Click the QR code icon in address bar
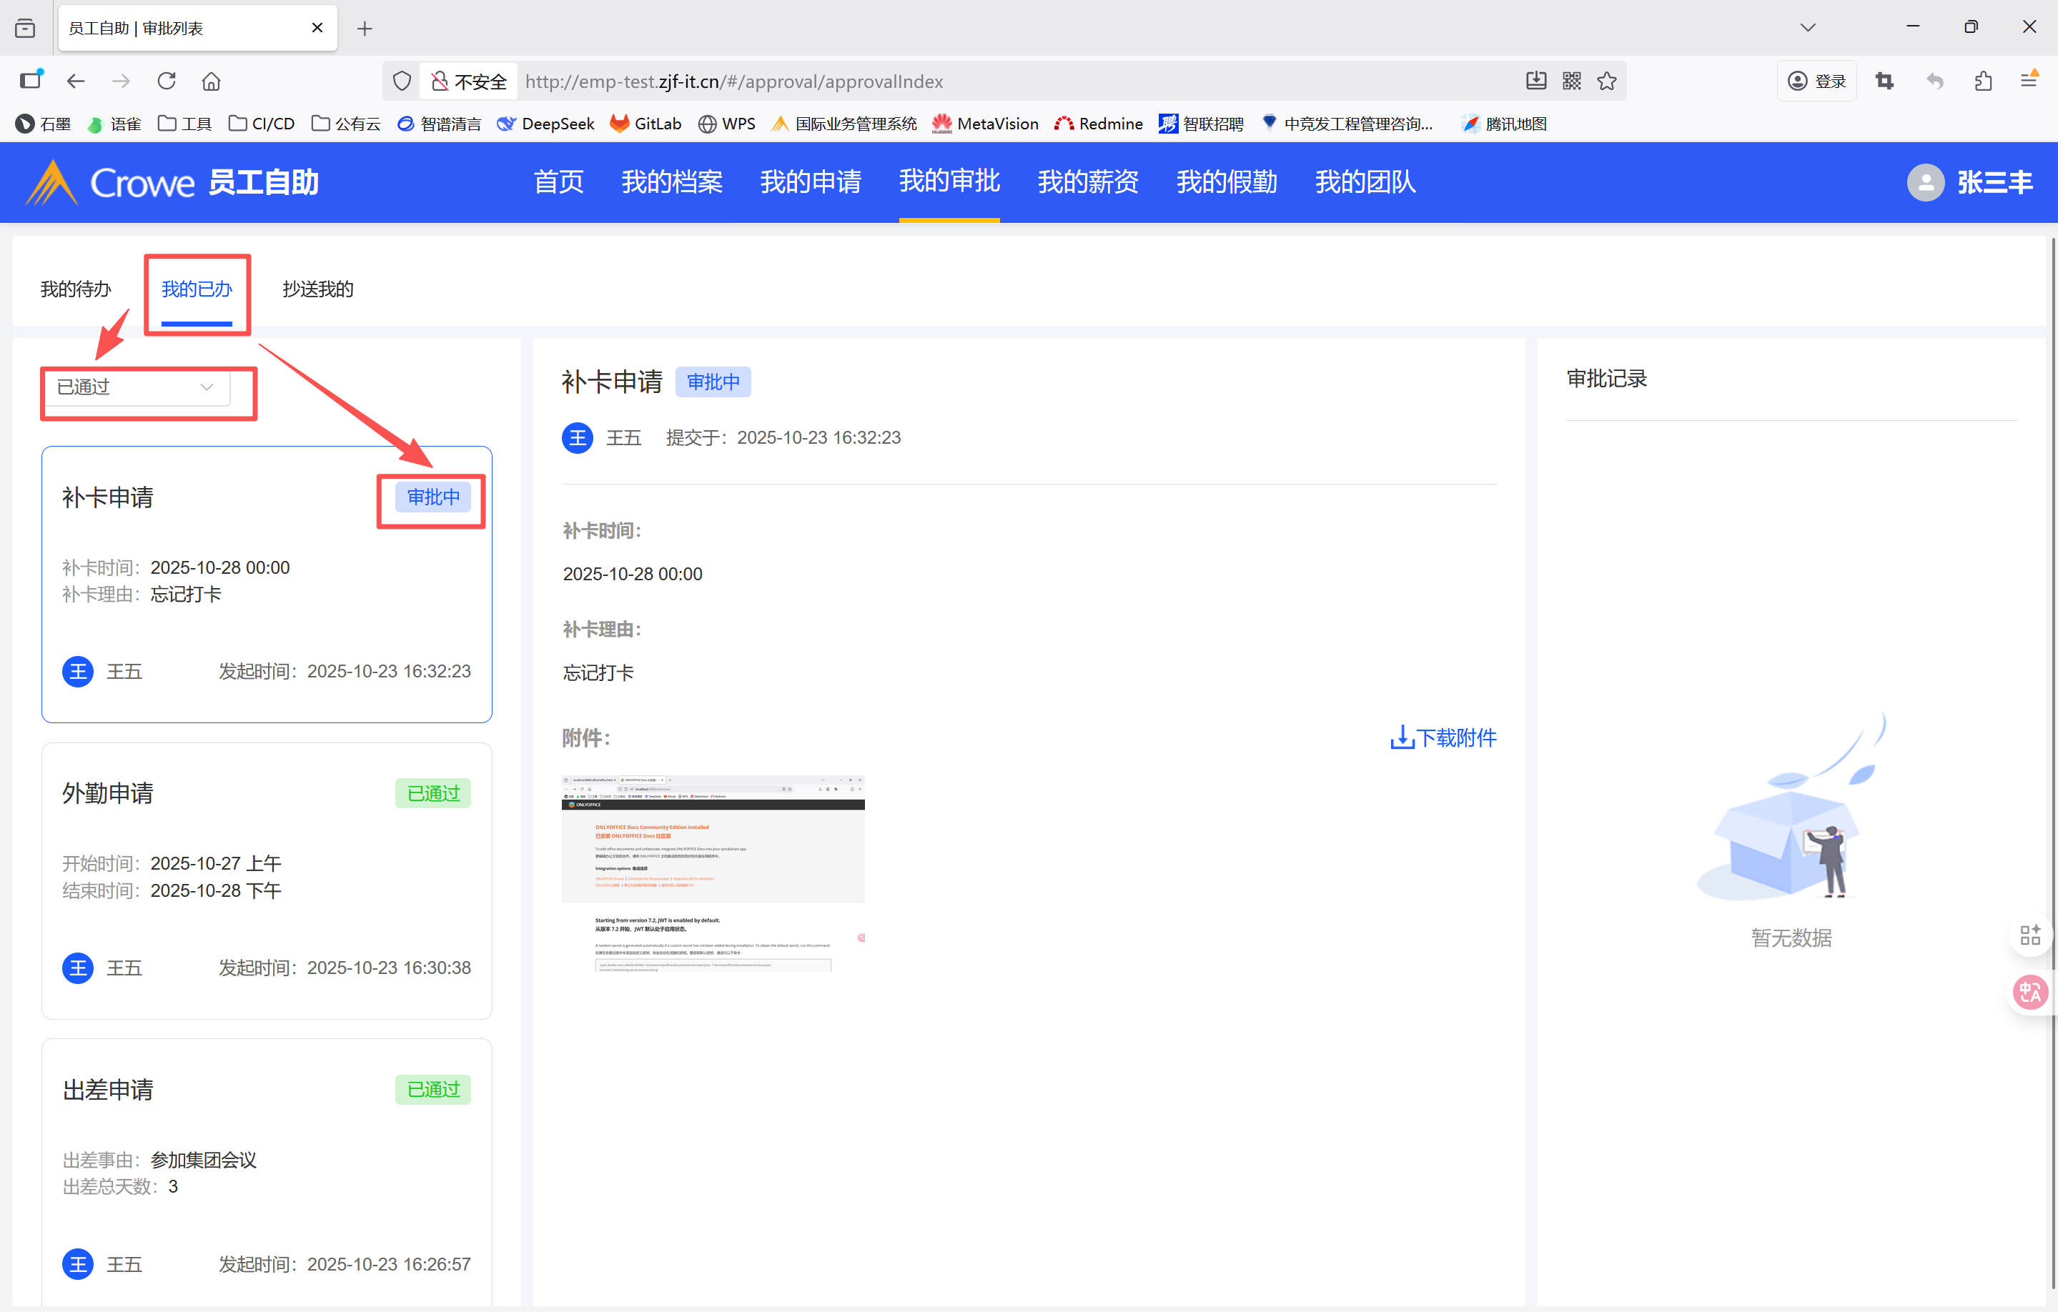The height and width of the screenshot is (1312, 2058). pyautogui.click(x=1572, y=81)
